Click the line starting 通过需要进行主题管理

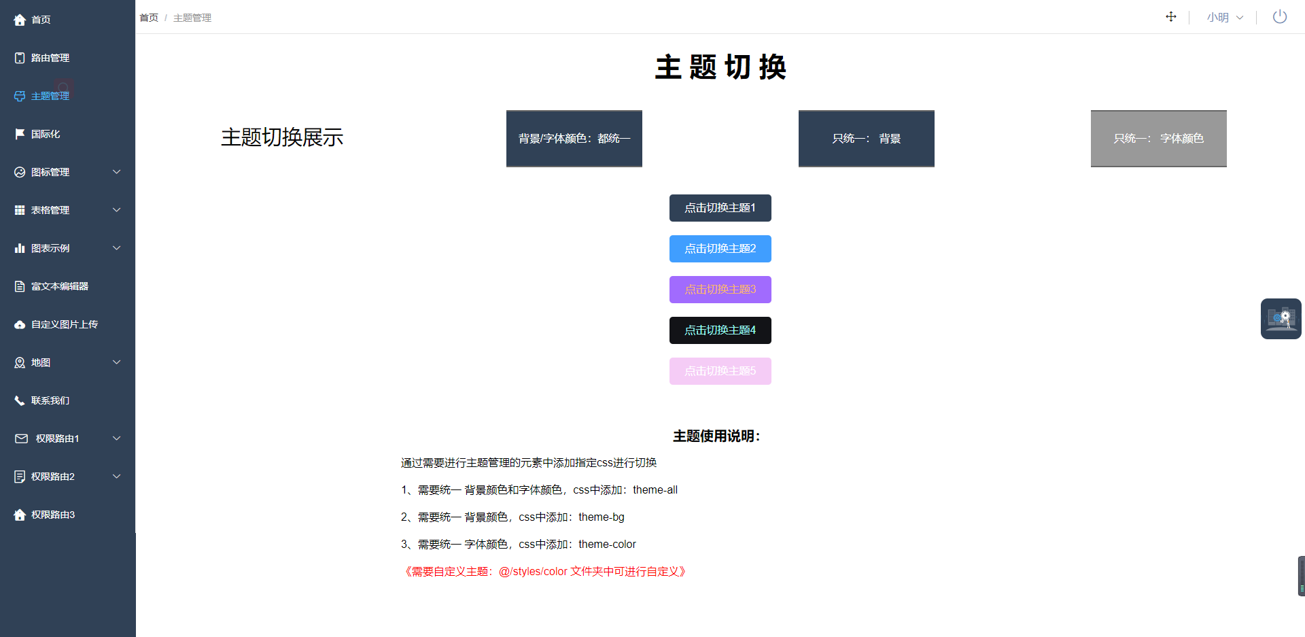(x=529, y=463)
